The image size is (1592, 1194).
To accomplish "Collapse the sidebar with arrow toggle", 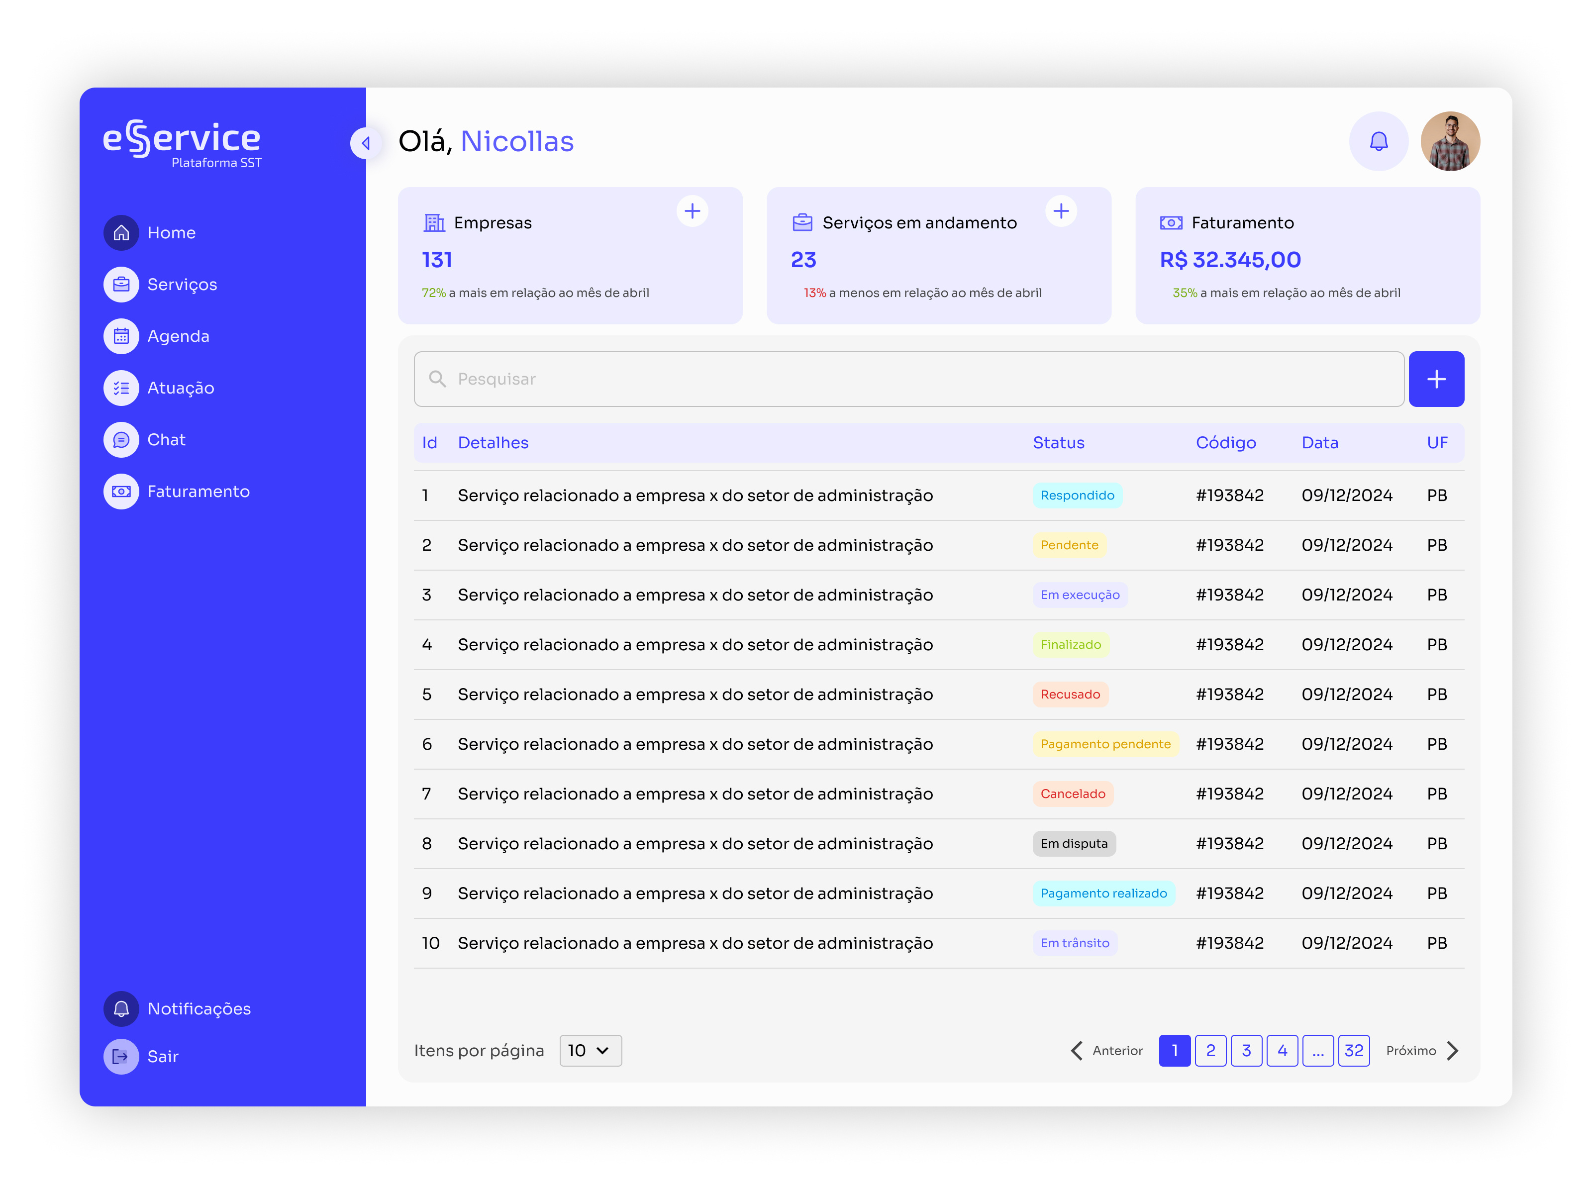I will [366, 142].
